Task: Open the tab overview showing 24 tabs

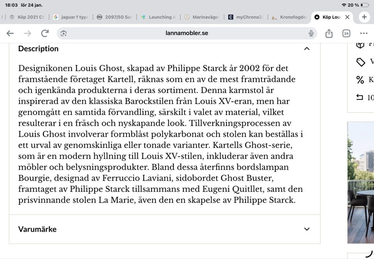Action: tap(346, 33)
